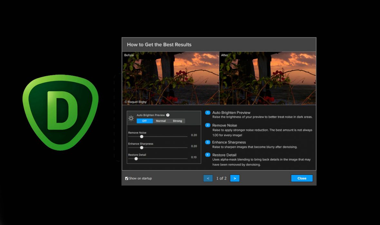Click the number 1 badge beside Auto Brighten Preview

click(x=208, y=113)
